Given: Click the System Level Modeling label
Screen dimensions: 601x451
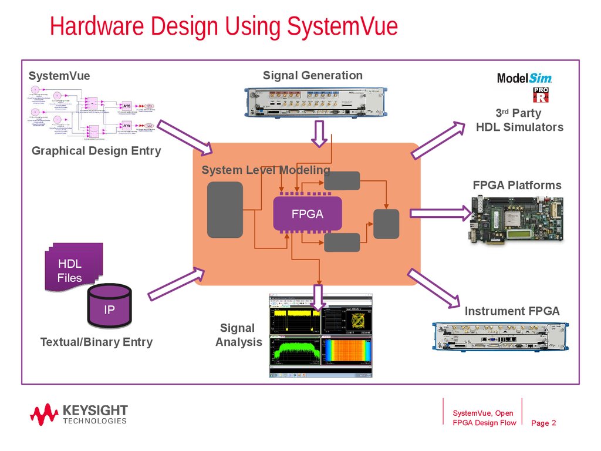Looking at the screenshot, I should (x=266, y=170).
